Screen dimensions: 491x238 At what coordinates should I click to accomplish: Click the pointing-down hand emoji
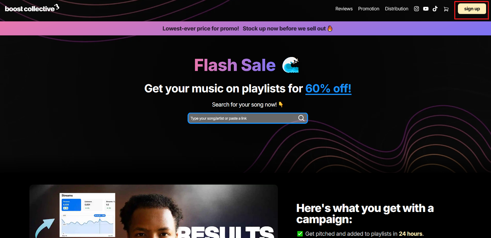[x=281, y=104]
